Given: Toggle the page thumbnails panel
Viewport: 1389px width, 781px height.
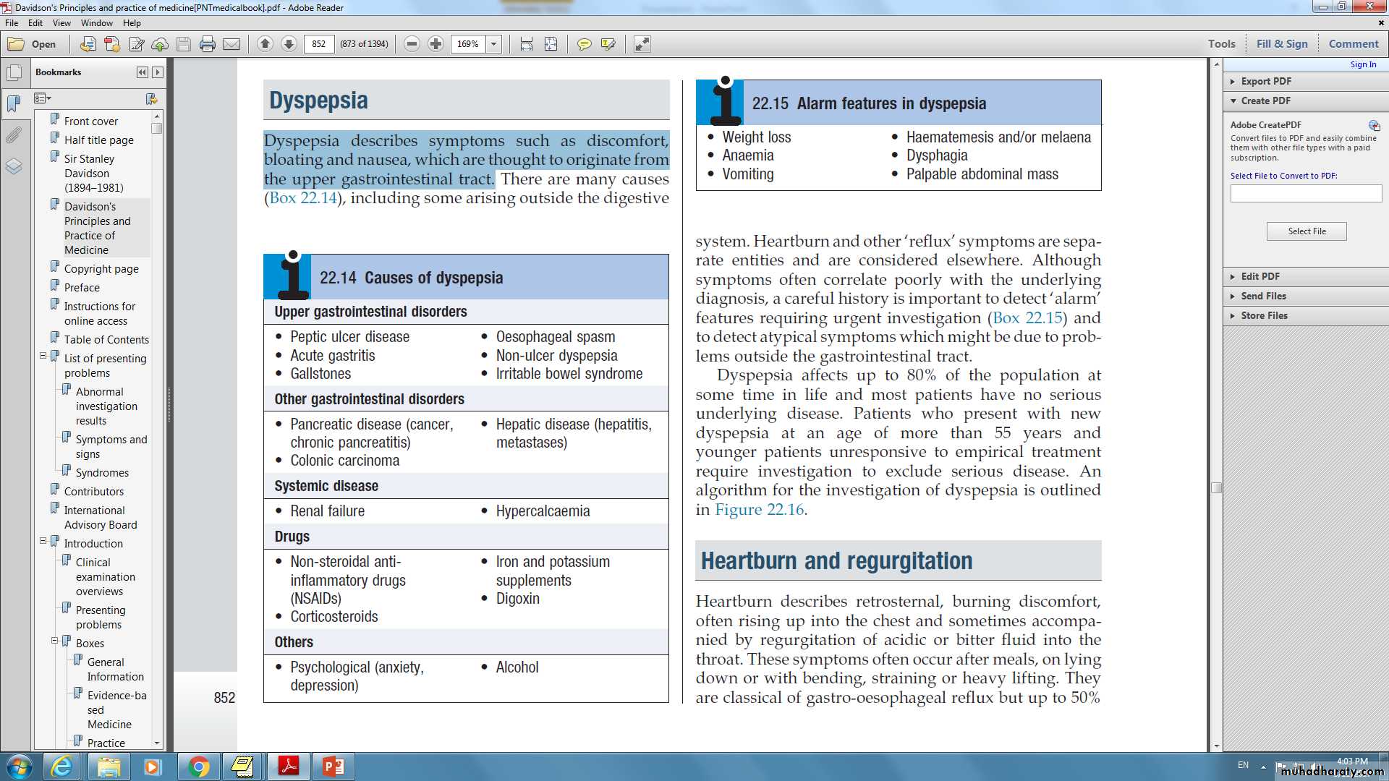Looking at the screenshot, I should click(14, 73).
